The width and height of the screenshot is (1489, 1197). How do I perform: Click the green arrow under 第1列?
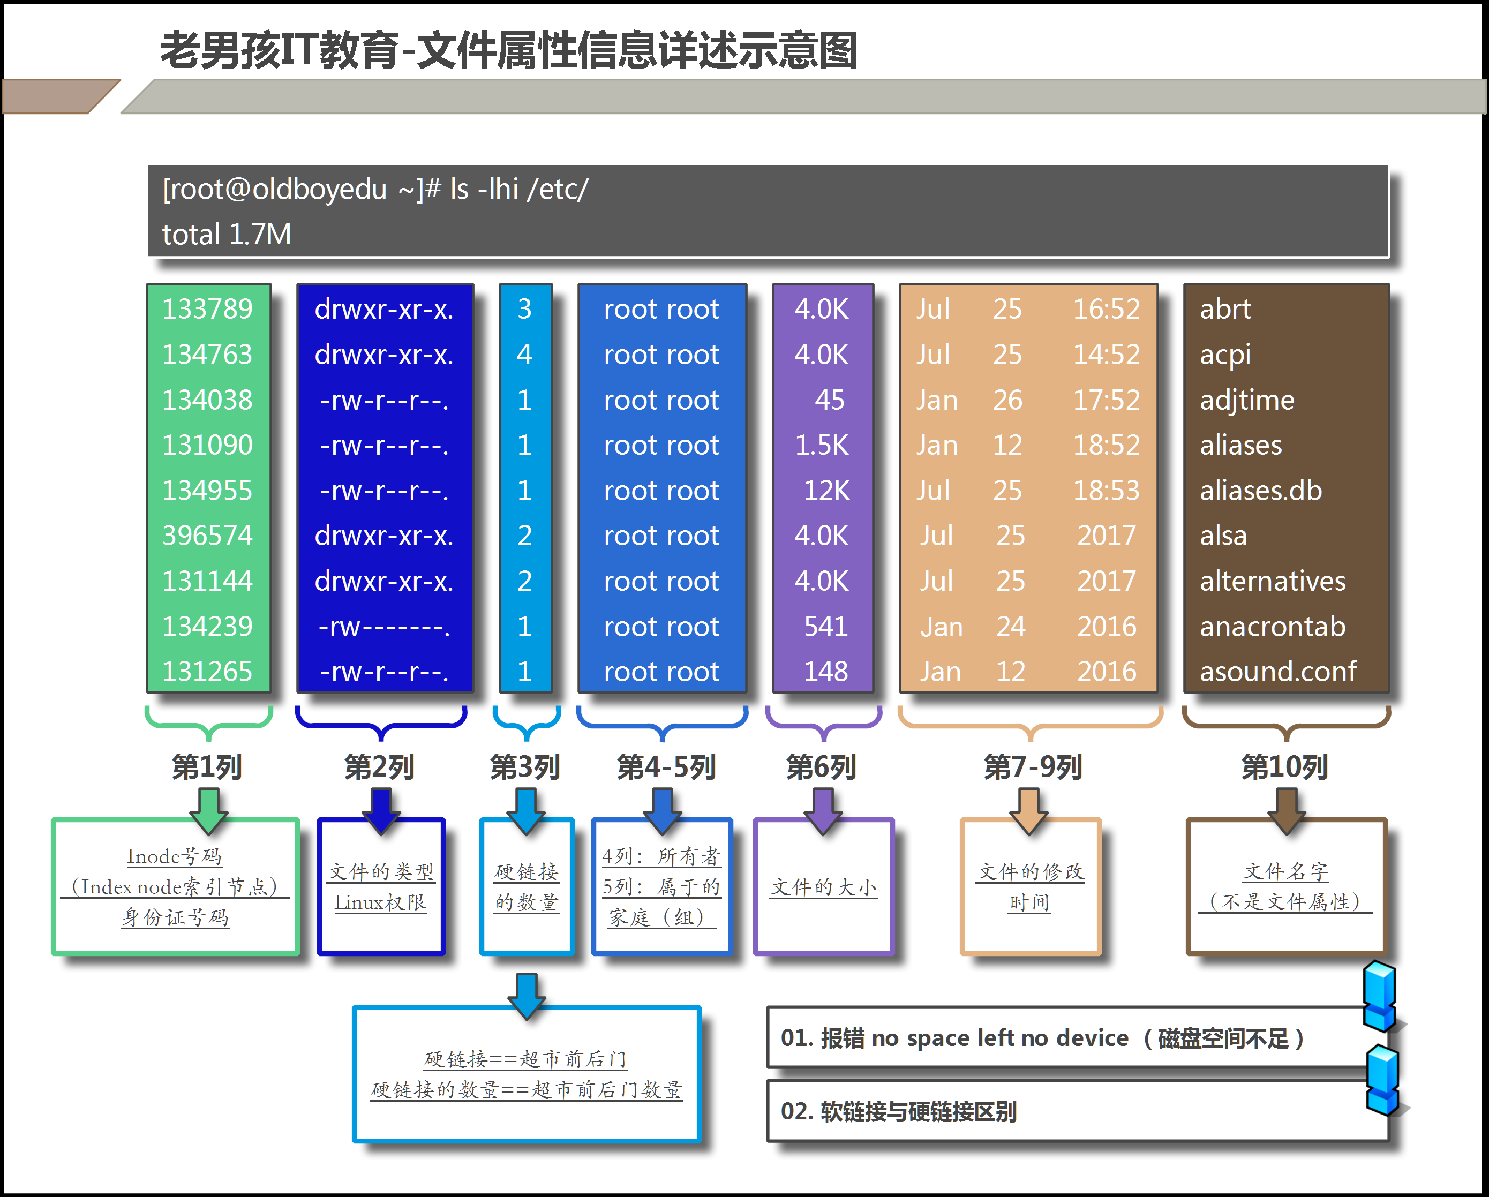tap(208, 809)
